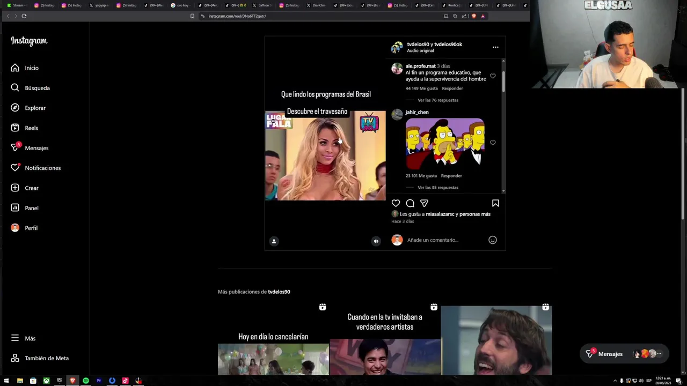Viewport: 687px width, 386px height.
Task: Reload the page in the browser
Action: [24, 16]
